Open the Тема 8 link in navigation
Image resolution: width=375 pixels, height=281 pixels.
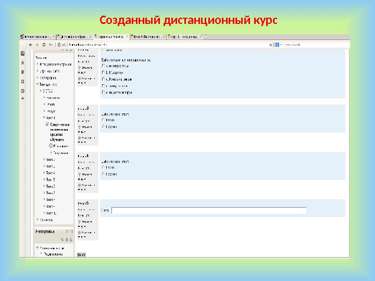51,199
